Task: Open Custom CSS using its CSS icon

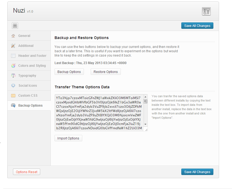Action: tap(14, 96)
